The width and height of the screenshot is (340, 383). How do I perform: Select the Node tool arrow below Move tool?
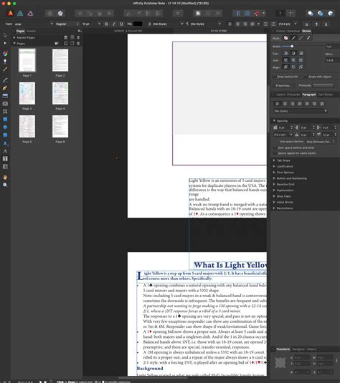[5, 43]
